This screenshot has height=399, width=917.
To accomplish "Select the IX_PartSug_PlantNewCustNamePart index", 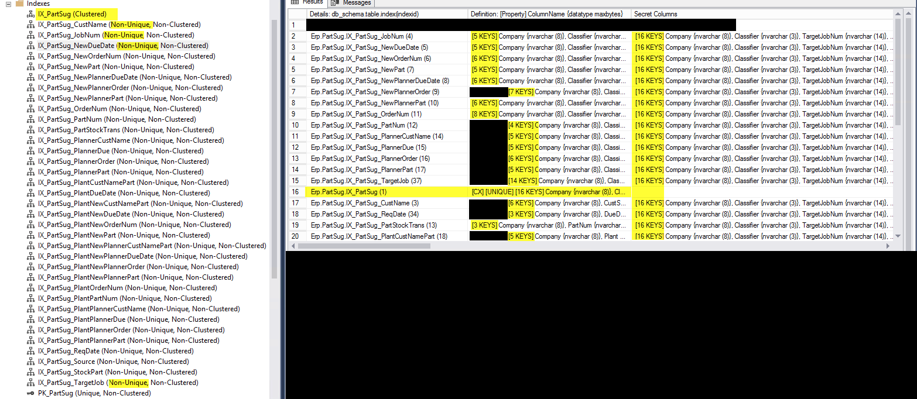I will point(140,204).
